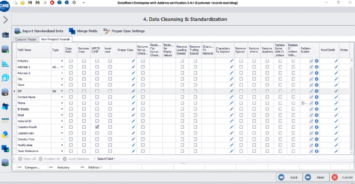
Task: Click Next to proceed
Action: pos(316,177)
